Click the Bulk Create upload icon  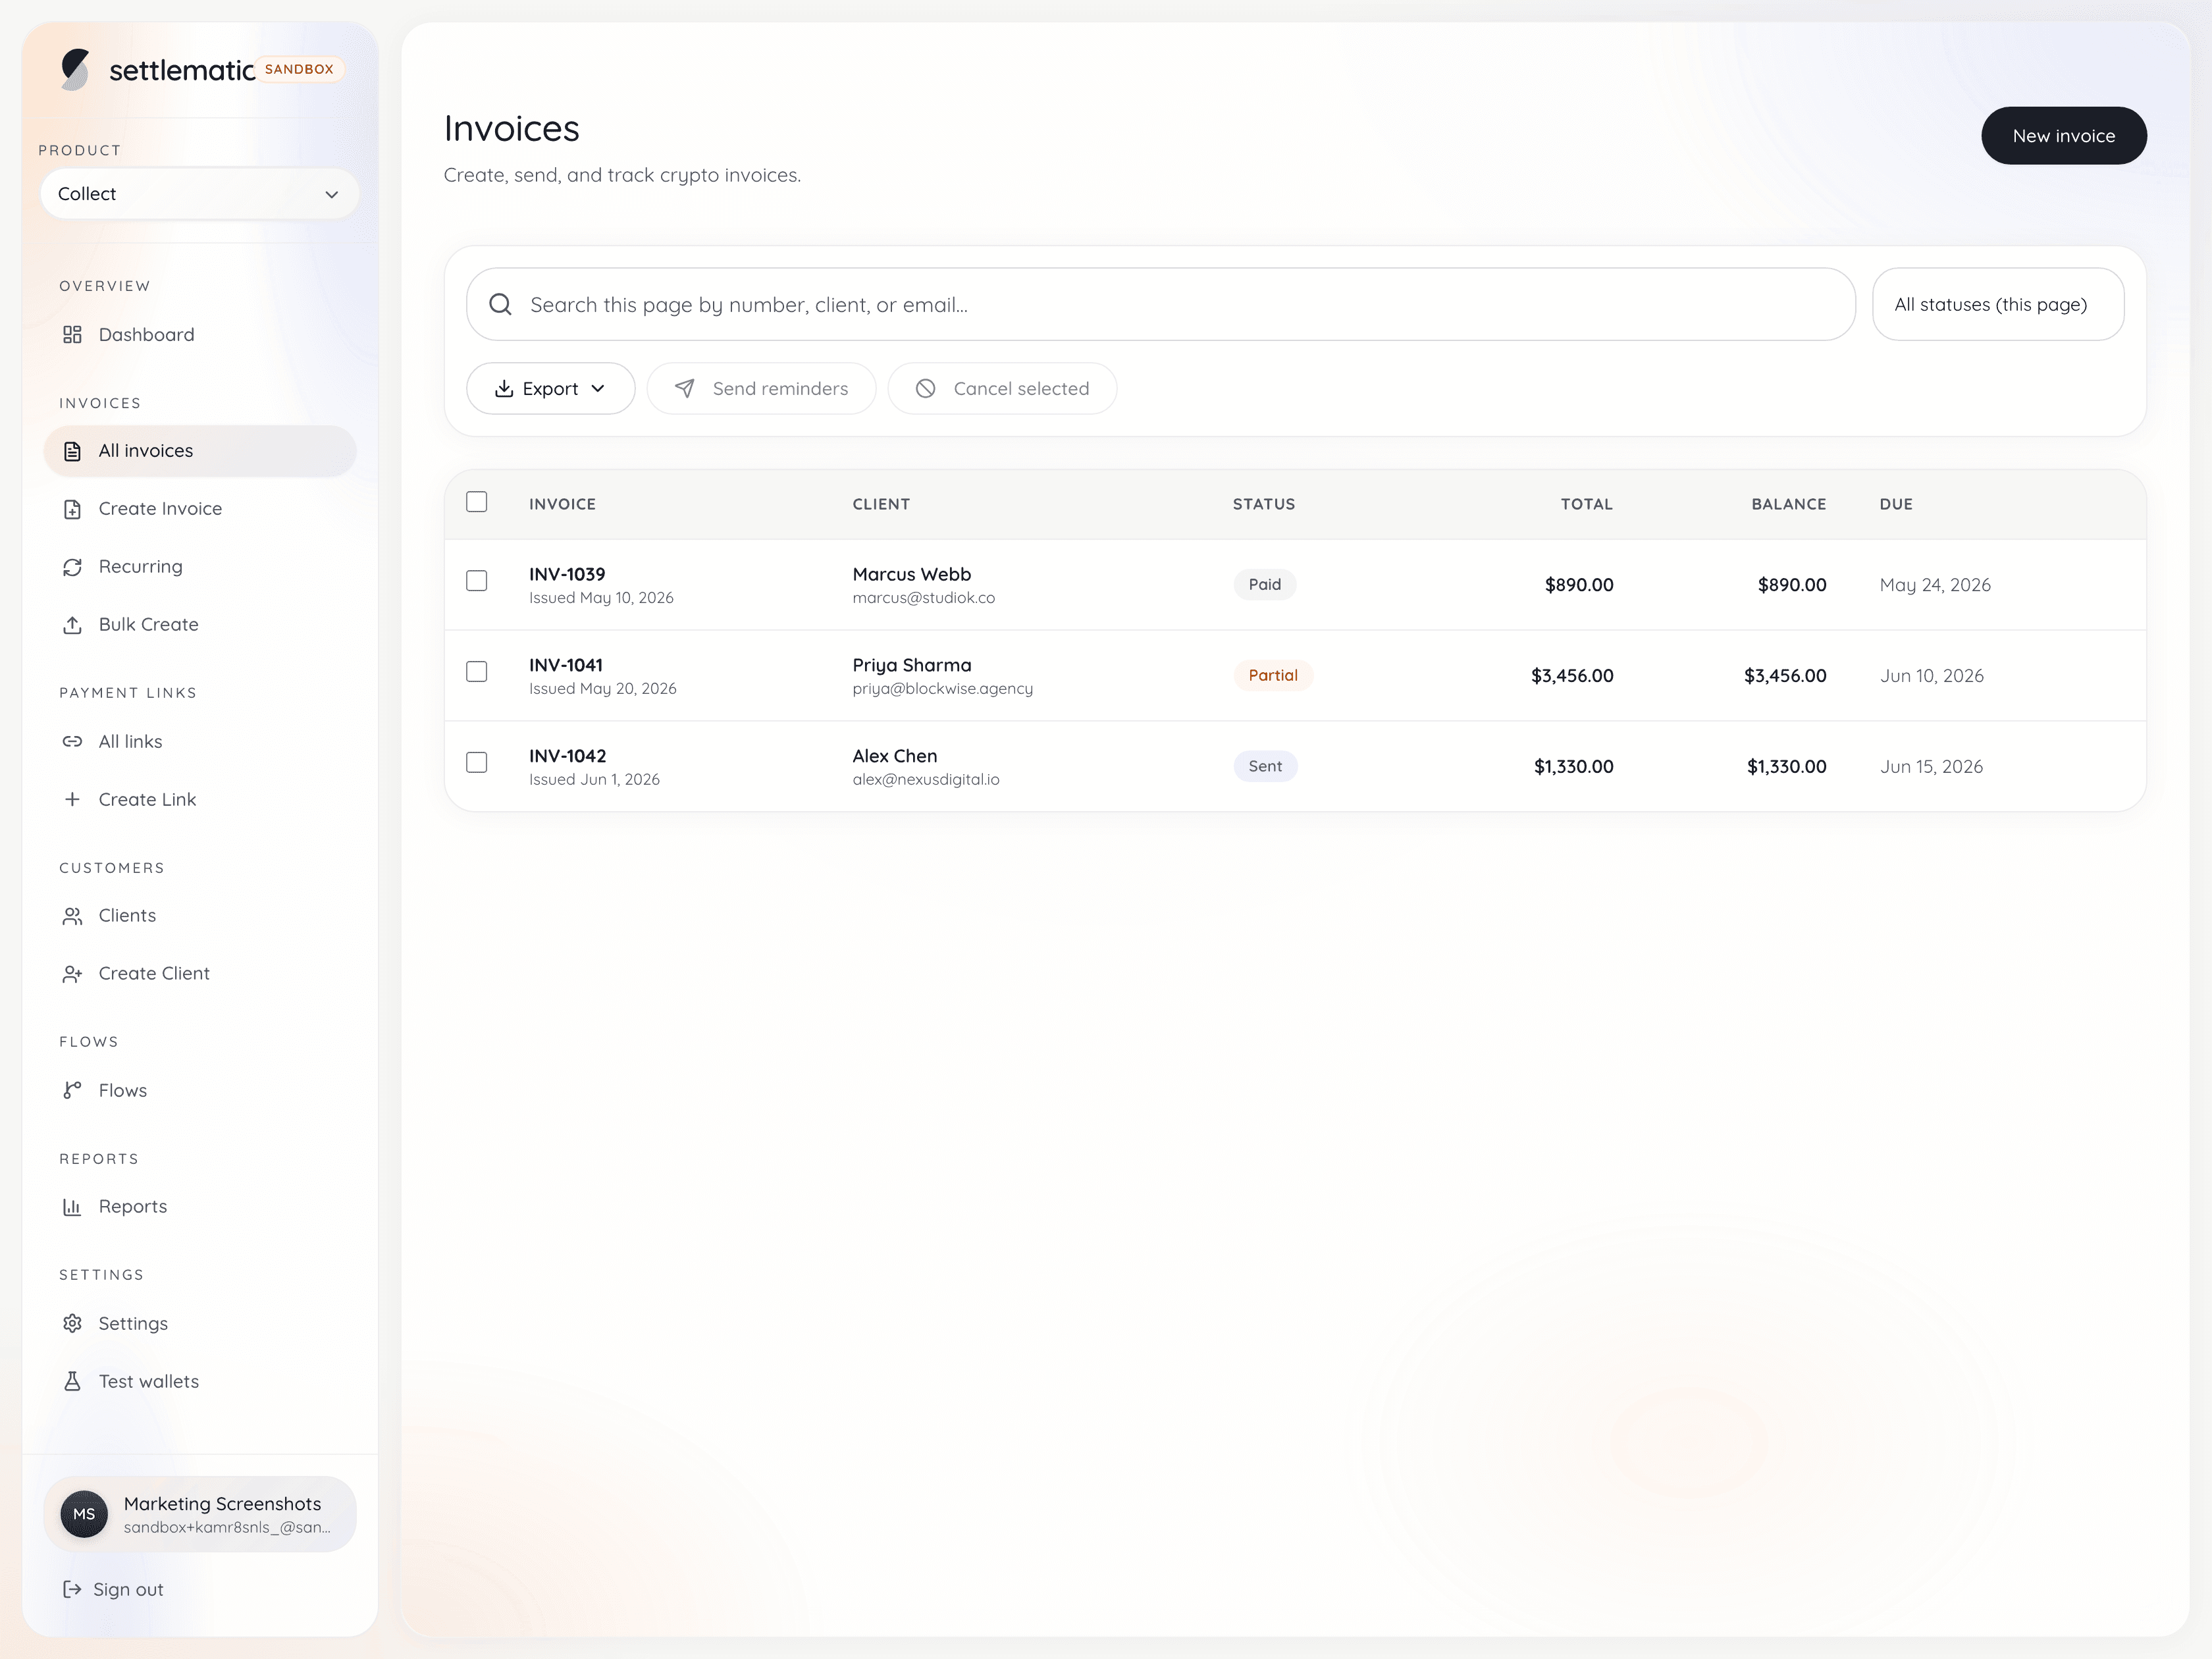click(x=72, y=625)
